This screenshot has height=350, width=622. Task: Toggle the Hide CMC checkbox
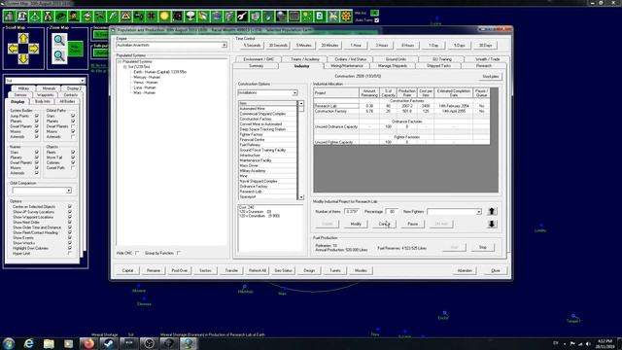(x=137, y=253)
